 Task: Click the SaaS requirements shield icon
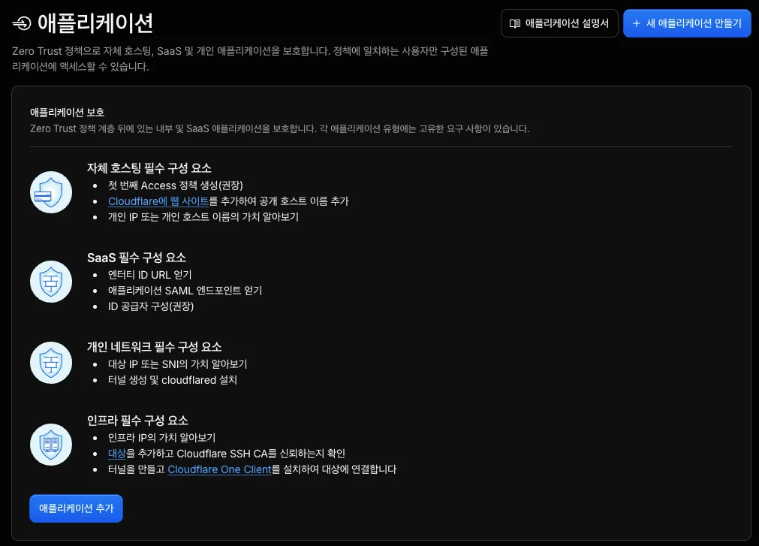51,282
